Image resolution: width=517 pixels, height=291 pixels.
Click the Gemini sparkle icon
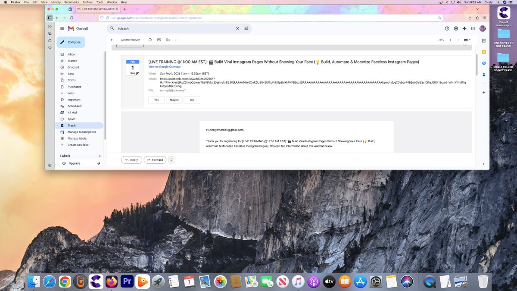(464, 28)
